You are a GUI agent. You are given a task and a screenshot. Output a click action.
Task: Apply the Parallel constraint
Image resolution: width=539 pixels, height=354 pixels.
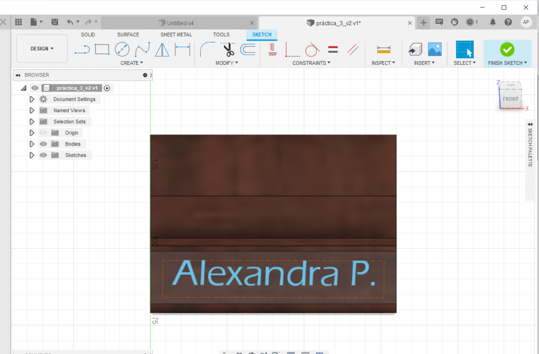[353, 49]
